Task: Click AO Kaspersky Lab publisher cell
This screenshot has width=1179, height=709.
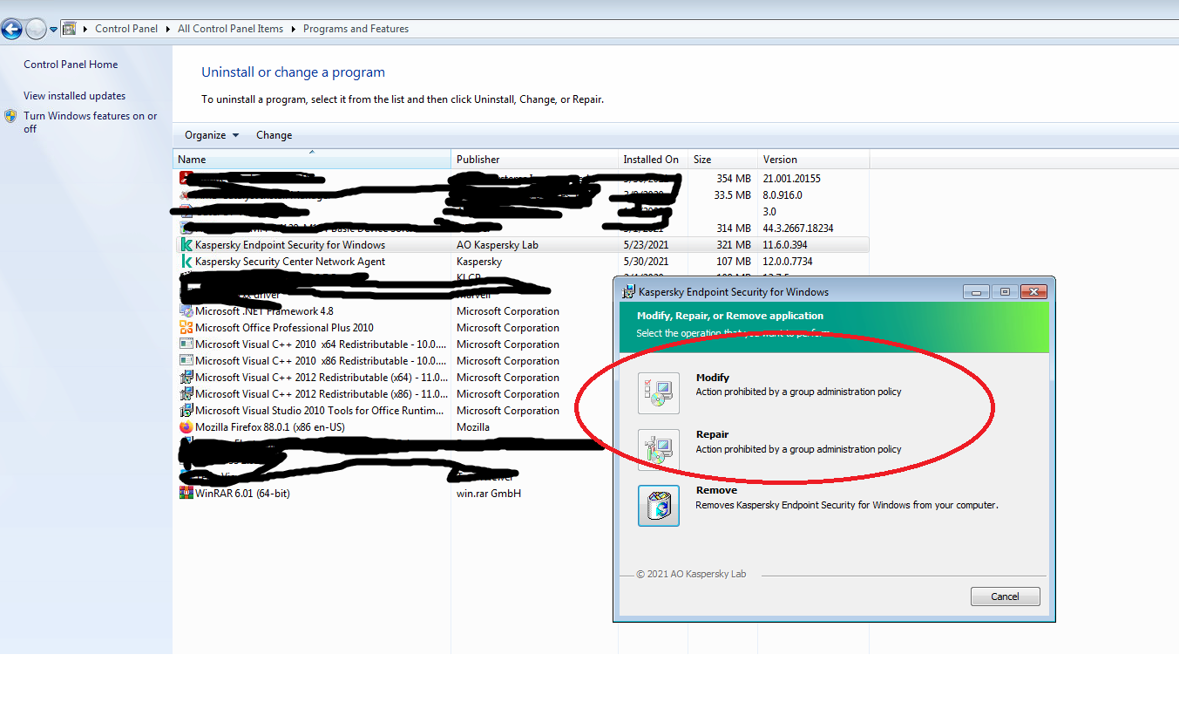Action: click(x=498, y=245)
